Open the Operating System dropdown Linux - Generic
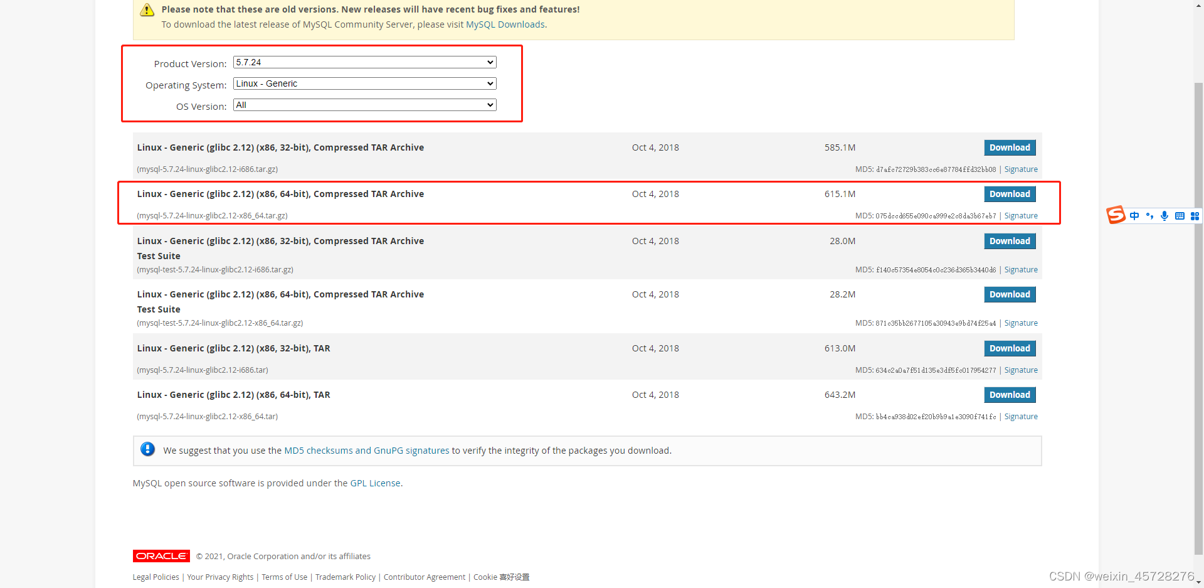The width and height of the screenshot is (1204, 588). [365, 83]
